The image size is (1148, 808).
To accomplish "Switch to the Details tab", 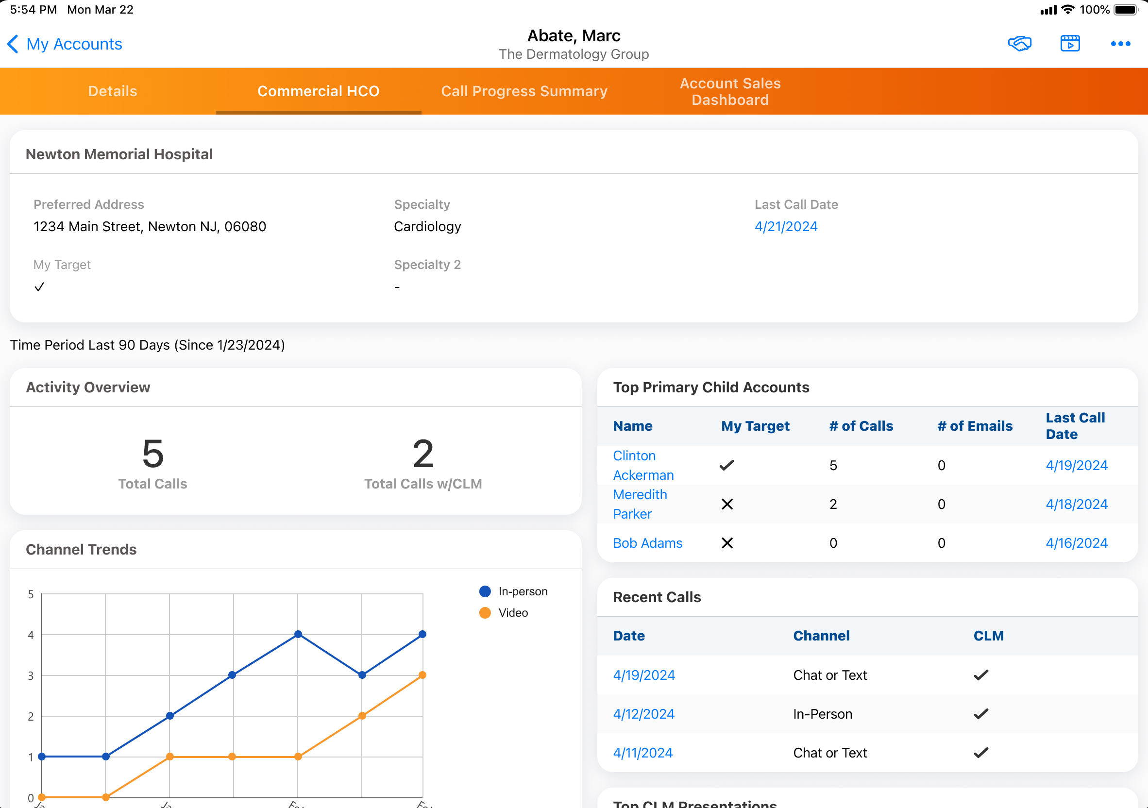I will (113, 91).
